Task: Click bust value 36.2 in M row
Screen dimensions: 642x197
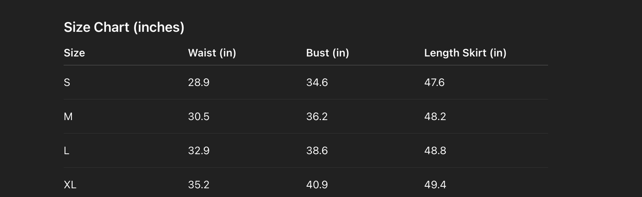Action: tap(317, 117)
